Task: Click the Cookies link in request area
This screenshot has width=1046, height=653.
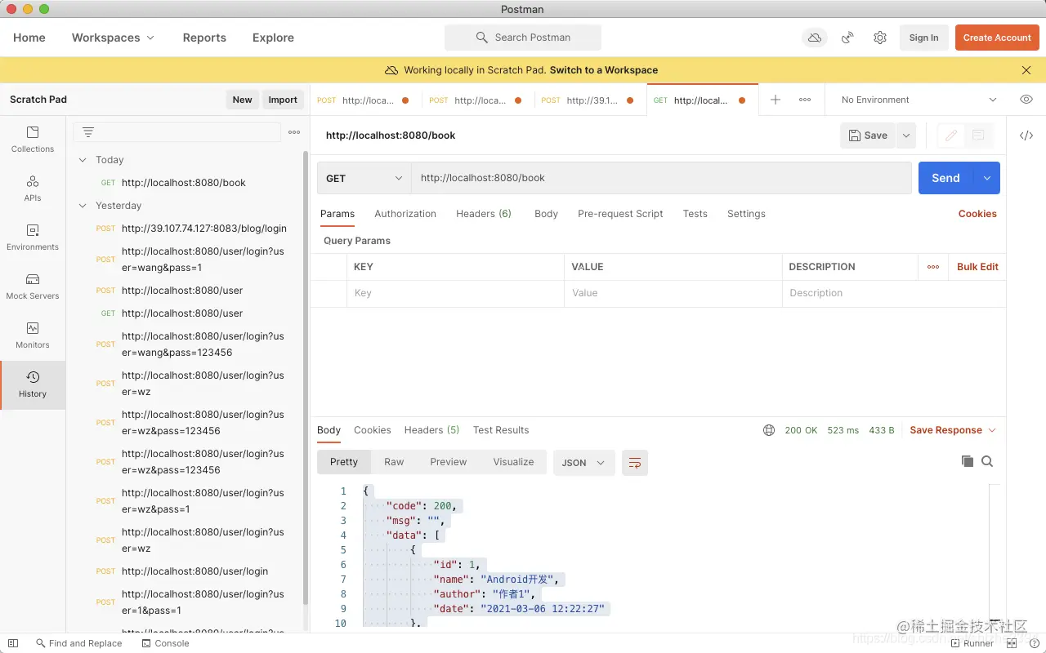Action: [x=977, y=214]
